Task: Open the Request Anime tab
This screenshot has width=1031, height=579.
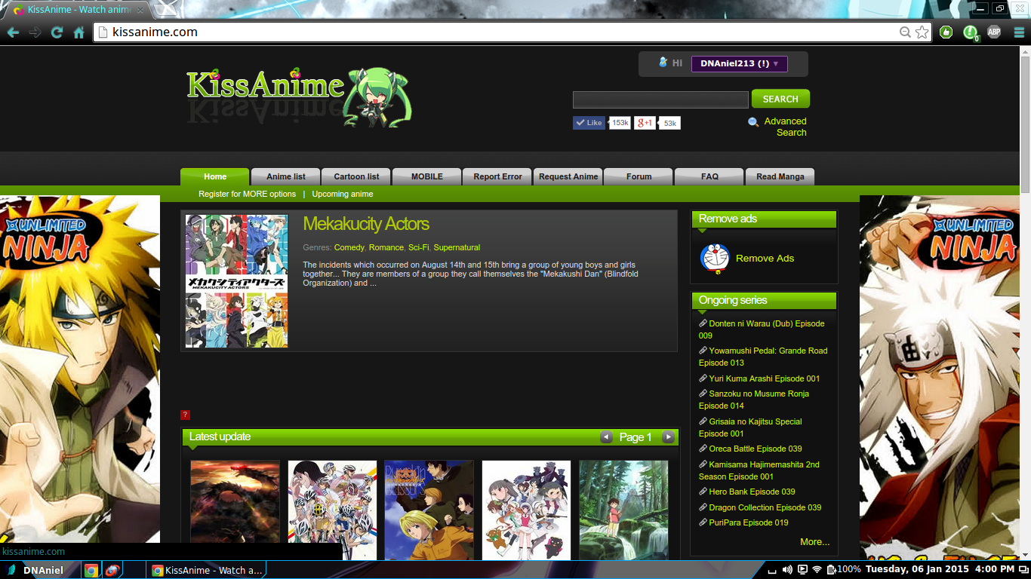Action: click(x=568, y=176)
